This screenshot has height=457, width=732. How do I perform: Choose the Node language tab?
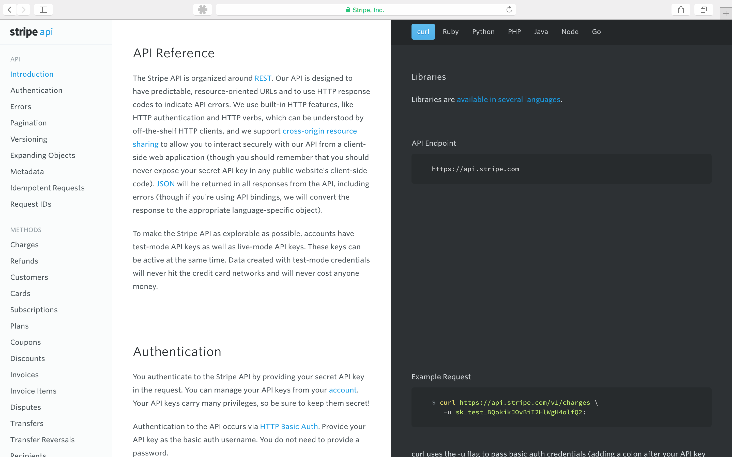(570, 32)
